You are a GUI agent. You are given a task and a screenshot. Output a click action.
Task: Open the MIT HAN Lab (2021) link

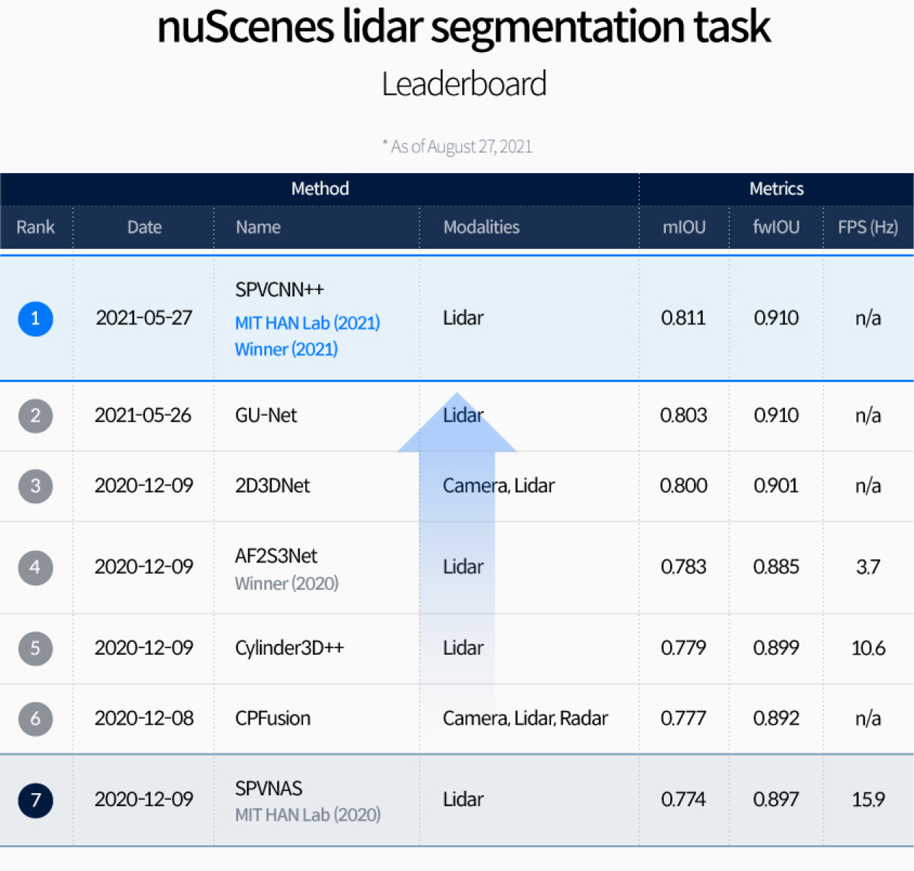307,323
